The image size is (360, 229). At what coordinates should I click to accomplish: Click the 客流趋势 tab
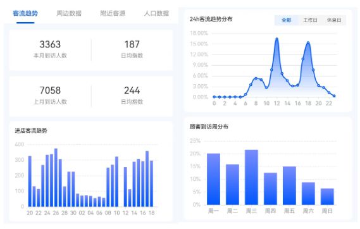pos(25,13)
